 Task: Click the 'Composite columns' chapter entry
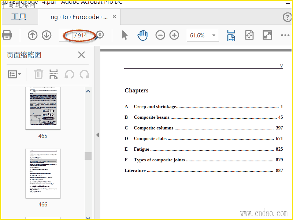[204, 128]
